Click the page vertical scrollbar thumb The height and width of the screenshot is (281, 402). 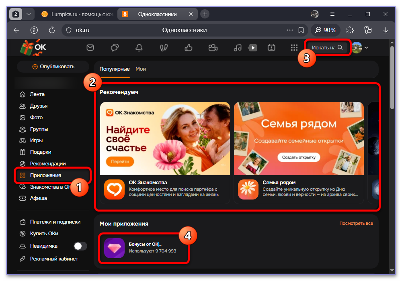(x=392, y=77)
